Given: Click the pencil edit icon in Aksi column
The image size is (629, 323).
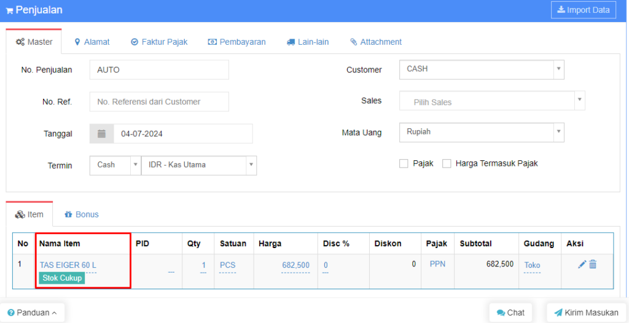Looking at the screenshot, I should coord(582,265).
